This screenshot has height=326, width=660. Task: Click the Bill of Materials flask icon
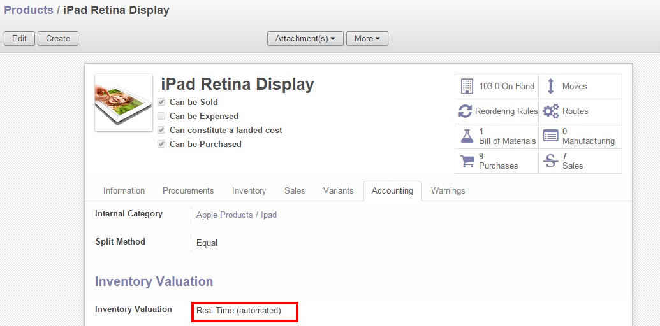(x=467, y=136)
